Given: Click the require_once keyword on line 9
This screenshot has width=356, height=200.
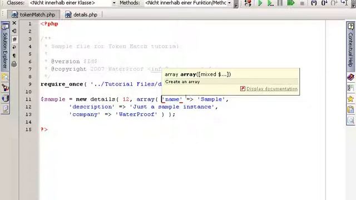Looking at the screenshot, I should pyautogui.click(x=62, y=84).
